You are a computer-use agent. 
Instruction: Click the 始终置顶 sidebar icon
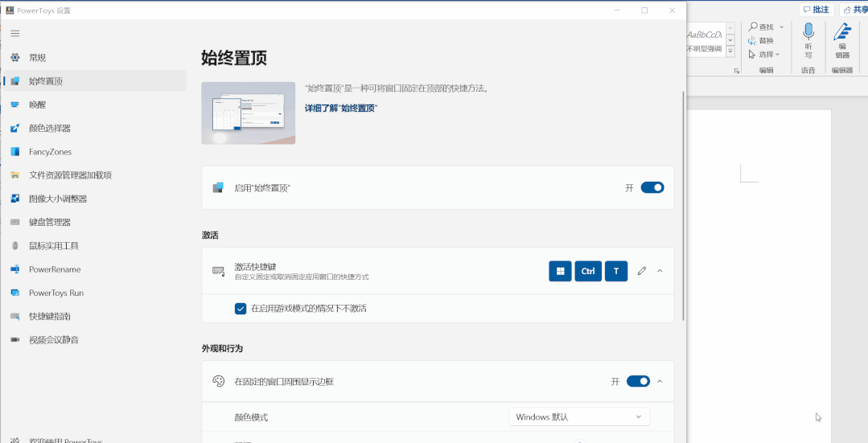click(15, 81)
